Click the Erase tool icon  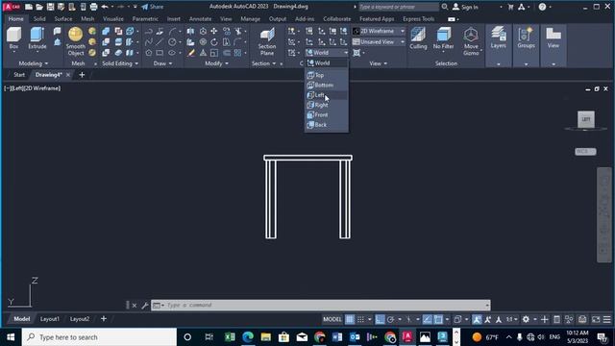click(190, 53)
